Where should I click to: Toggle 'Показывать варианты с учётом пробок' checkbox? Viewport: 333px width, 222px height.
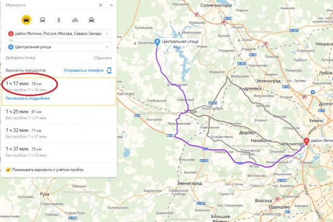(x=8, y=169)
